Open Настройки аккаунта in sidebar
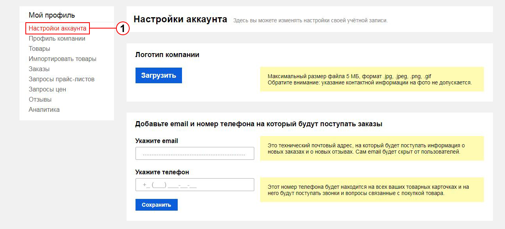Viewport: 505px width, 229px height. pyautogui.click(x=57, y=29)
